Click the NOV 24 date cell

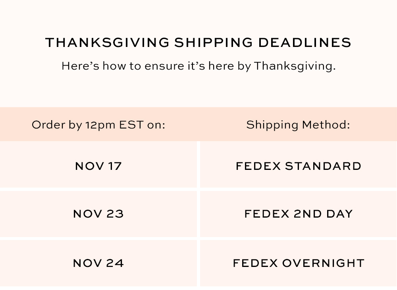tap(98, 263)
